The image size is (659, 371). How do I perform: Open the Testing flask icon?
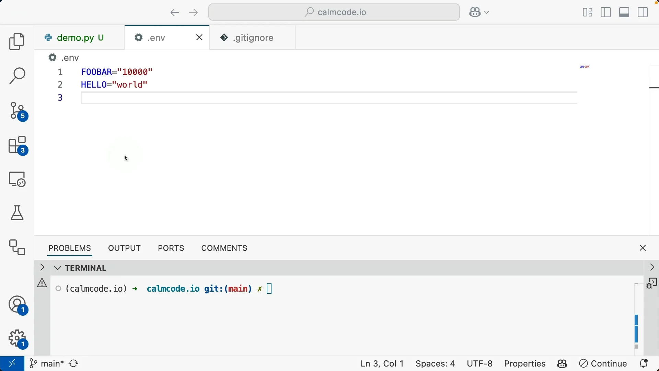tap(17, 213)
